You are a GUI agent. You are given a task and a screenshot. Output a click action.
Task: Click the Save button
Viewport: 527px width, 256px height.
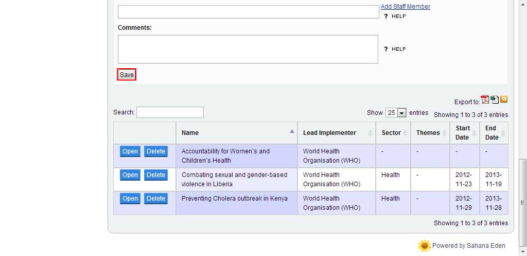127,75
